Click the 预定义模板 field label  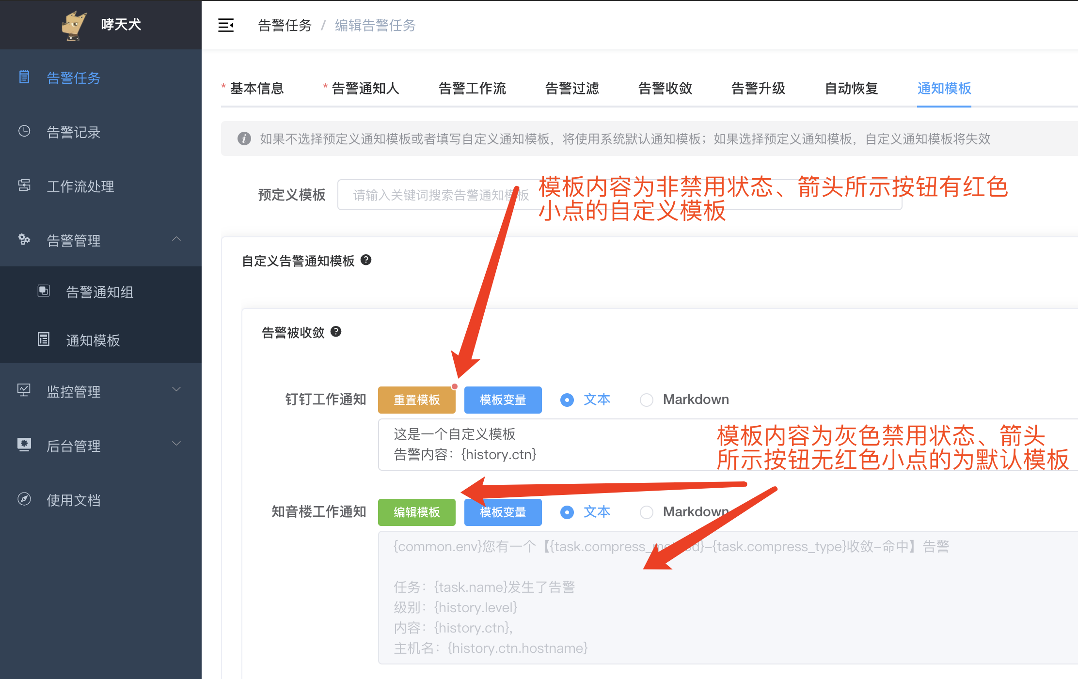pyautogui.click(x=292, y=195)
